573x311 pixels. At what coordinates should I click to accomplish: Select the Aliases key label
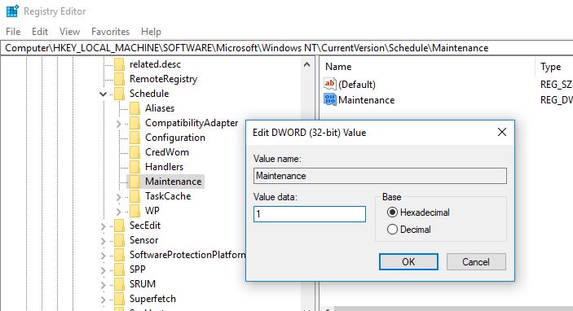[160, 108]
